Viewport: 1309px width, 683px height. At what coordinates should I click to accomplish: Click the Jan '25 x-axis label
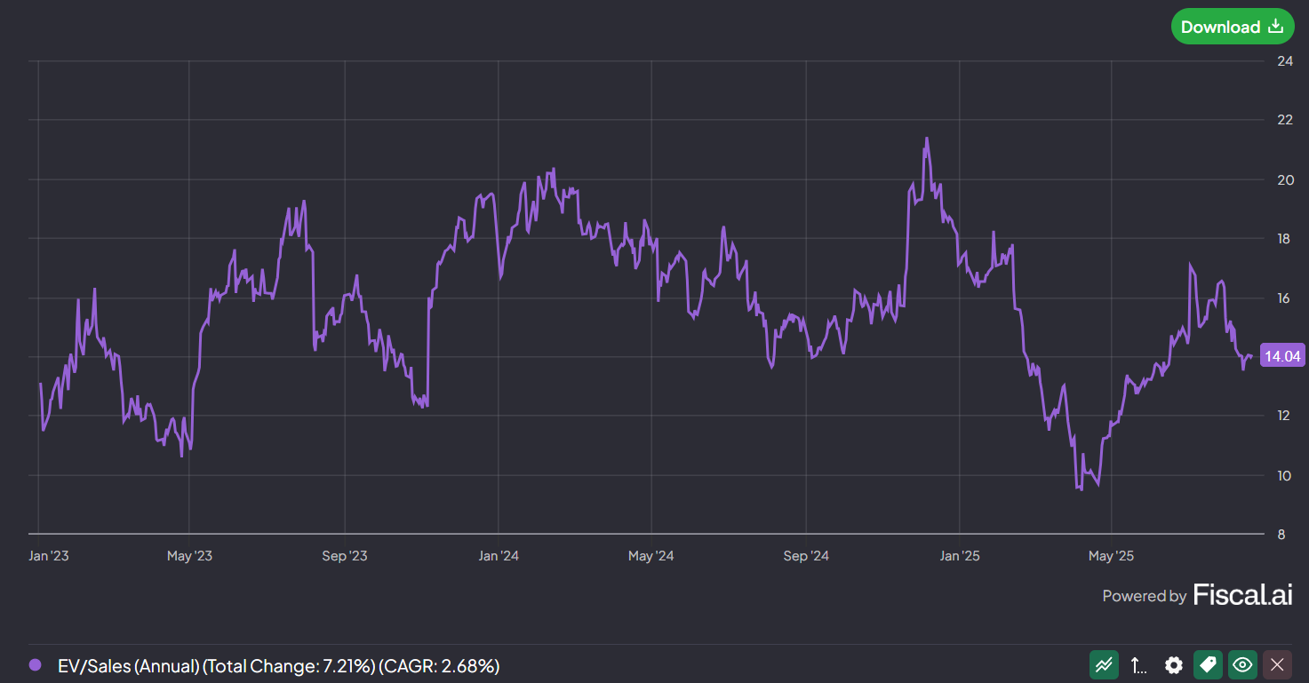coord(959,556)
